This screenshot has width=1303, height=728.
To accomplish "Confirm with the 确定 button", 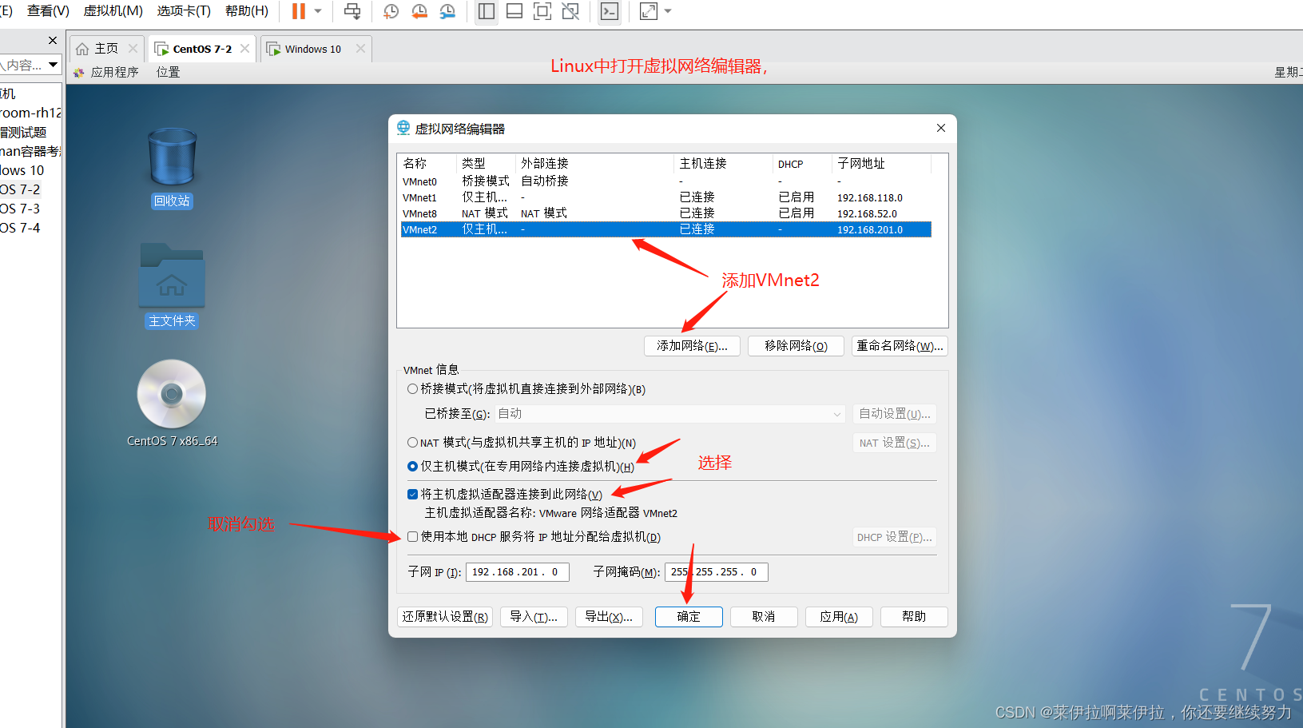I will click(x=689, y=617).
